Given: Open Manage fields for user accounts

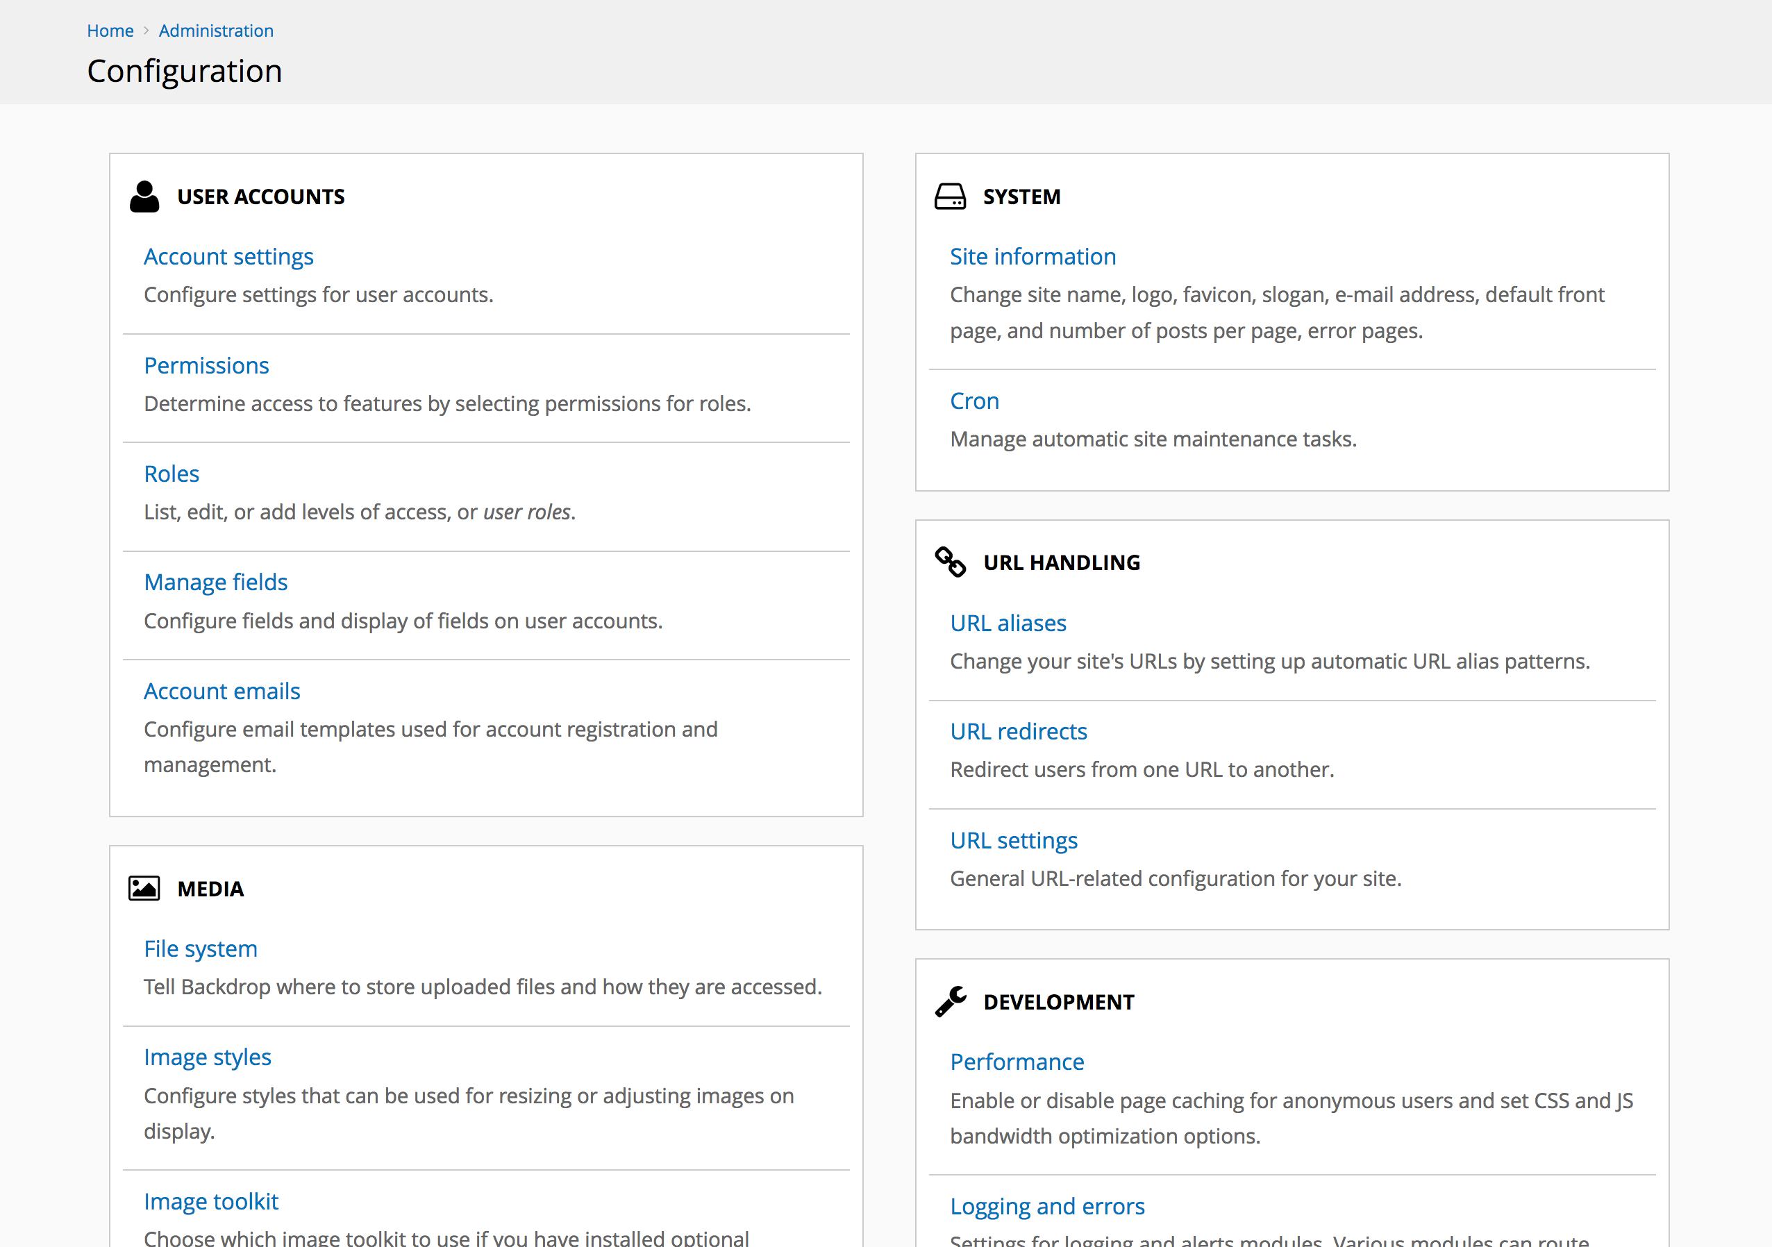Looking at the screenshot, I should point(215,582).
